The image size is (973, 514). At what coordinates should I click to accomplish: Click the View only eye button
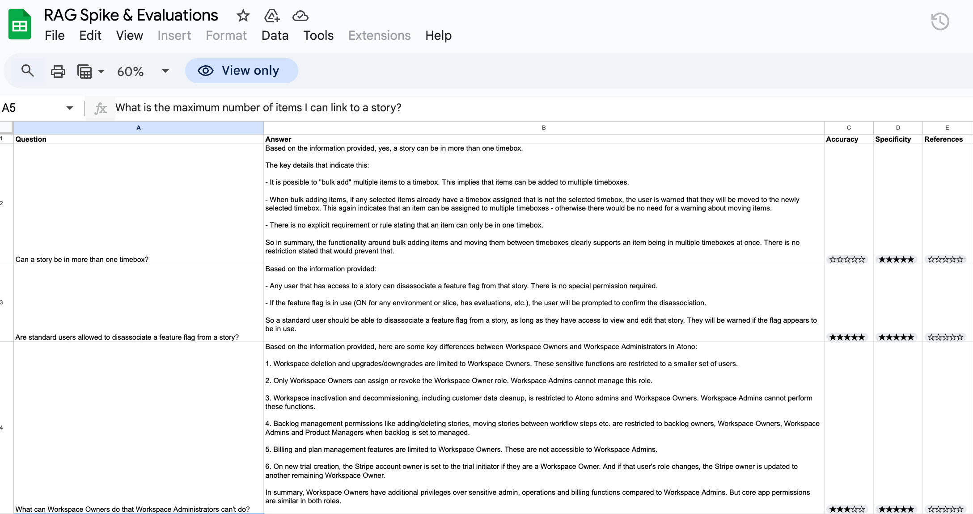pos(241,71)
